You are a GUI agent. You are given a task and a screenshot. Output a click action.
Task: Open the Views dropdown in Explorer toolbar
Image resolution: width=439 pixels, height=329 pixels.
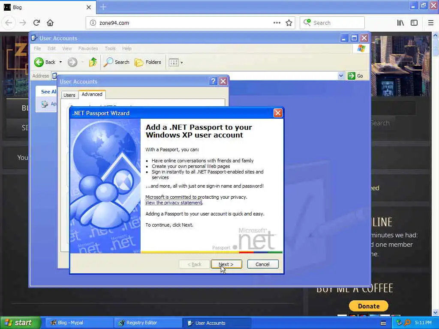click(176, 63)
